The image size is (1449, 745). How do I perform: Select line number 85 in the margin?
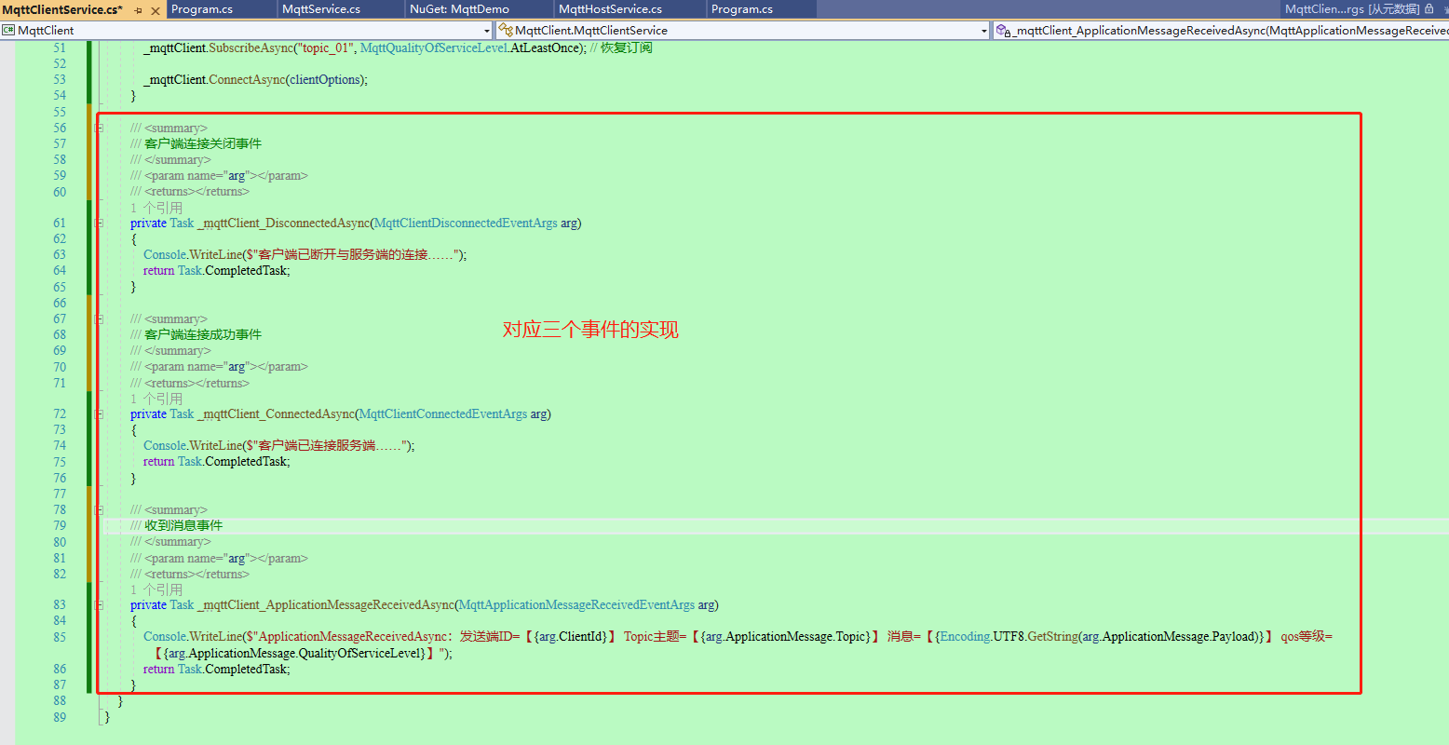click(x=60, y=637)
